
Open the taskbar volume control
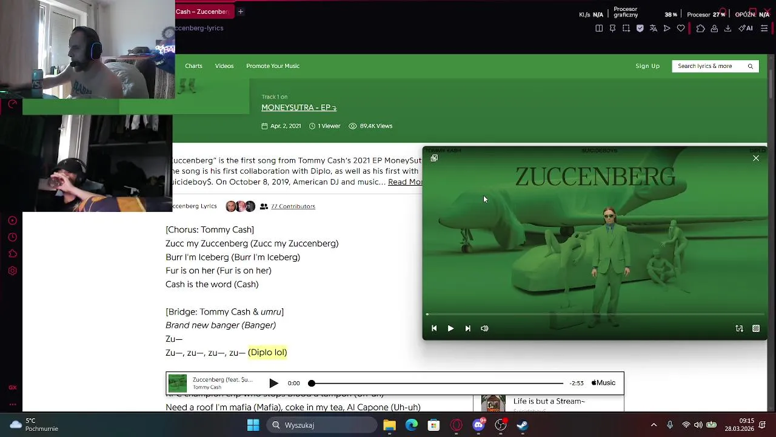[x=698, y=425]
